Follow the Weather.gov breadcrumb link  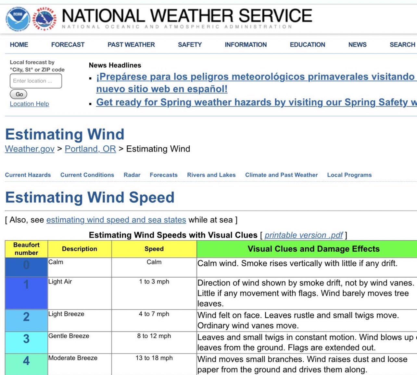pos(30,149)
